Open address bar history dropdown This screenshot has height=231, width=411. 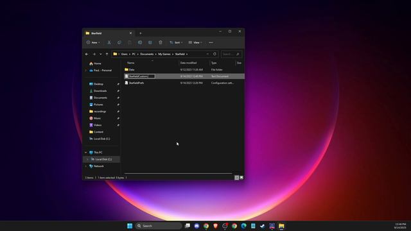[207, 54]
